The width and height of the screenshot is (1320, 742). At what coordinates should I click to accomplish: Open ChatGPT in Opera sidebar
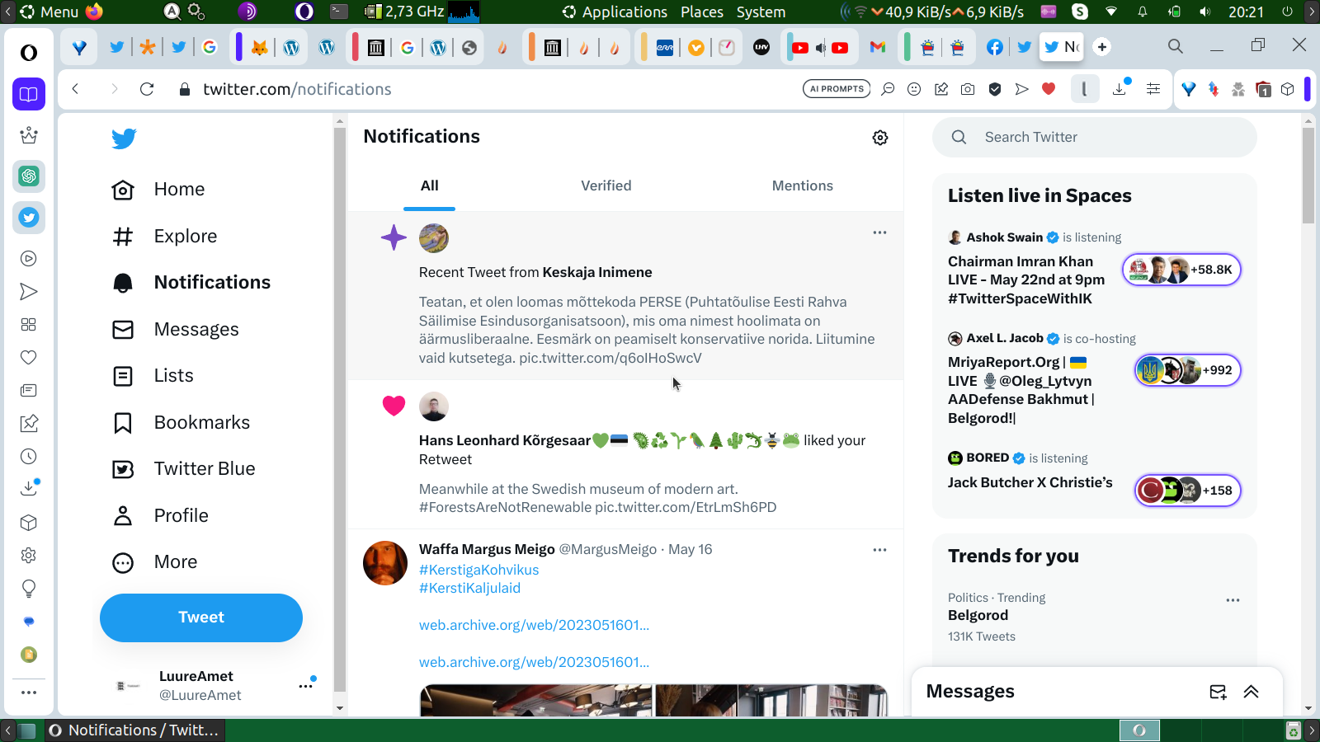(x=29, y=176)
